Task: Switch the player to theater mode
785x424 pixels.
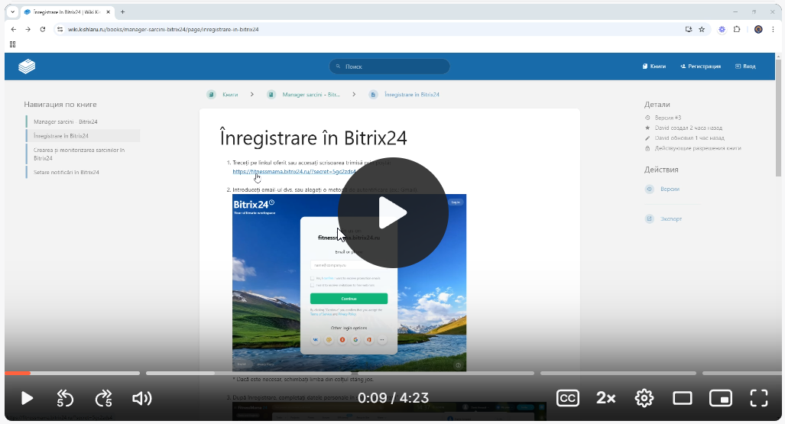Action: click(682, 398)
